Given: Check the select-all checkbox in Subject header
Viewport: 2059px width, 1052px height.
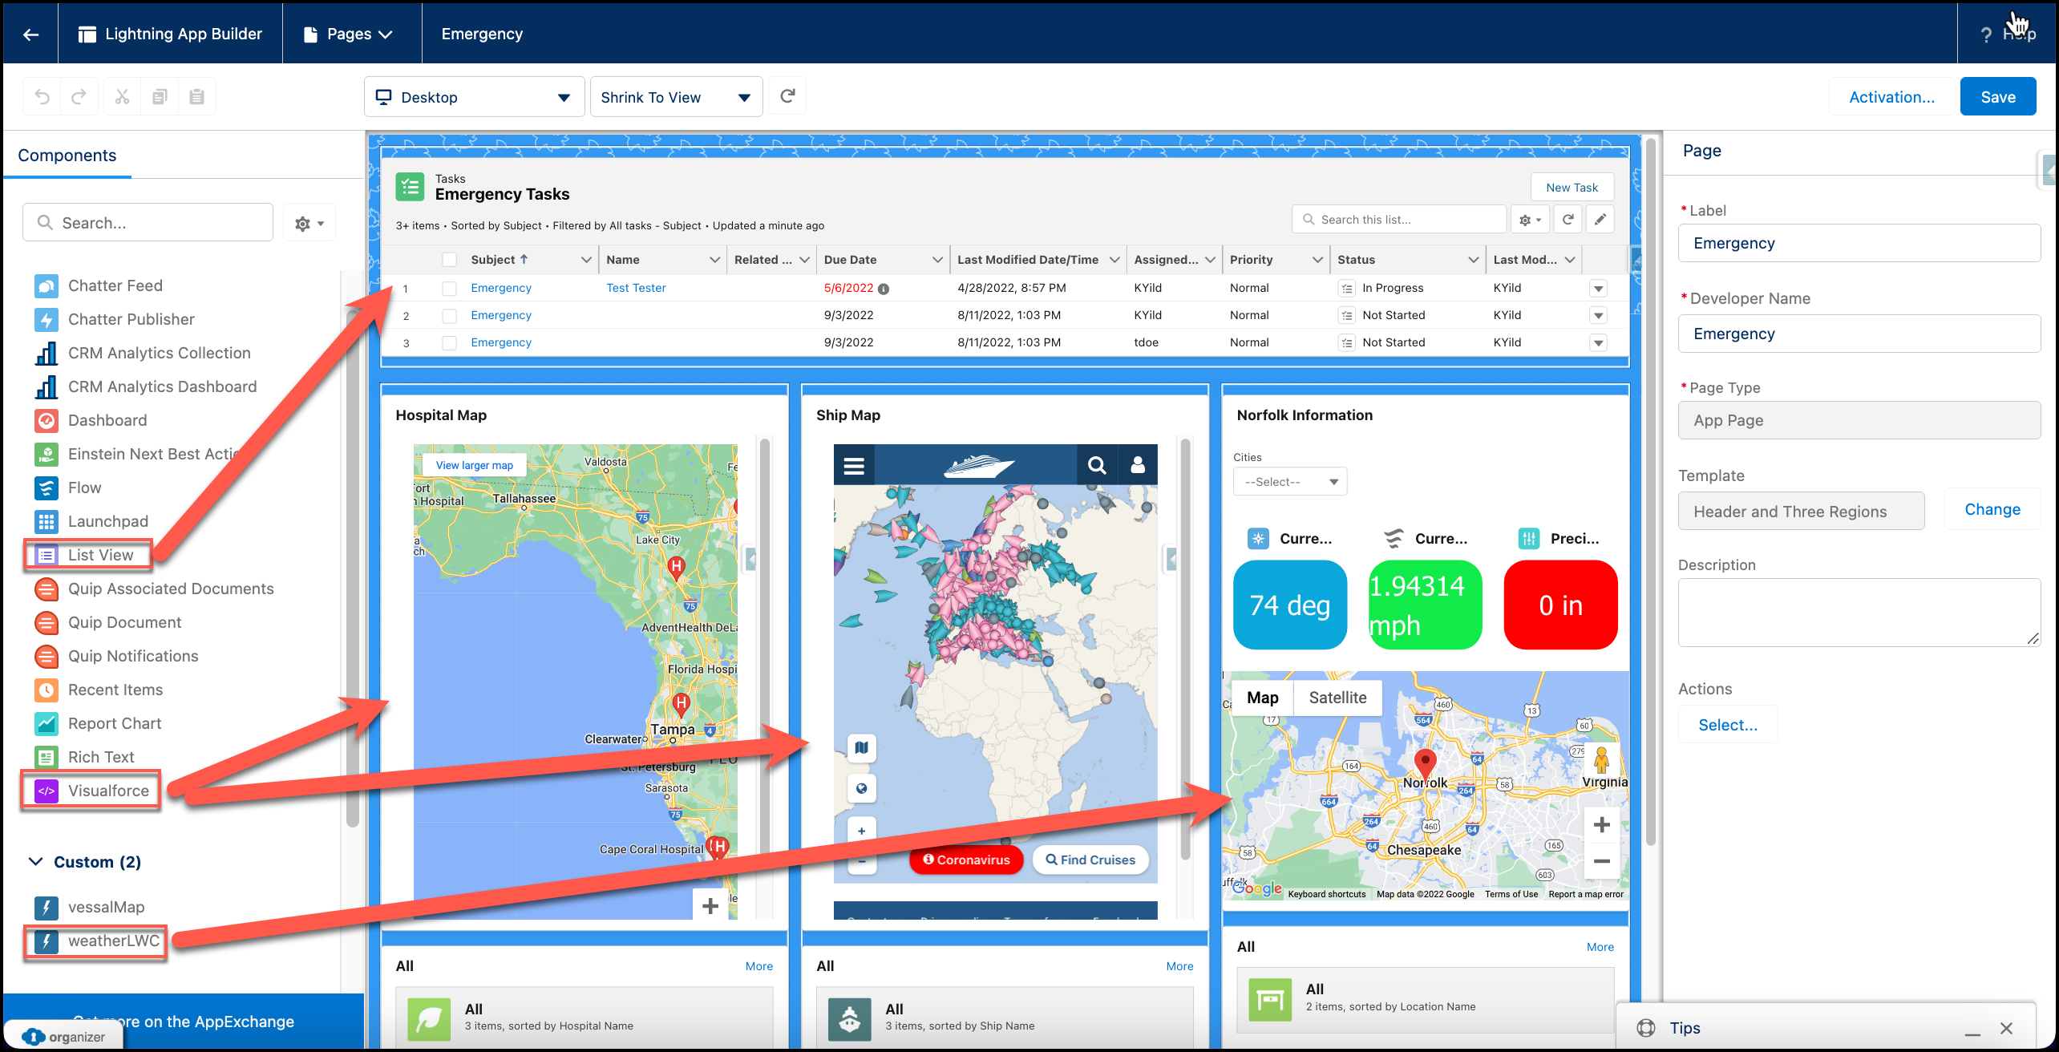Looking at the screenshot, I should point(450,260).
